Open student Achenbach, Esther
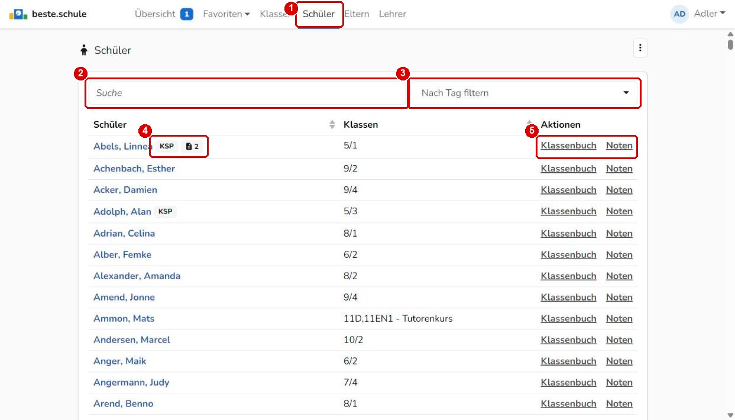Screen dimensions: 735x420 point(134,169)
